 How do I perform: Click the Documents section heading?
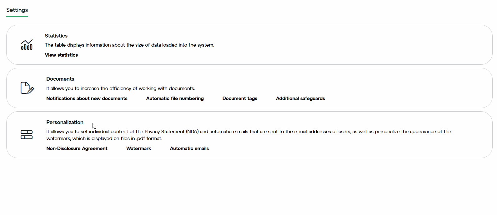pyautogui.click(x=60, y=79)
